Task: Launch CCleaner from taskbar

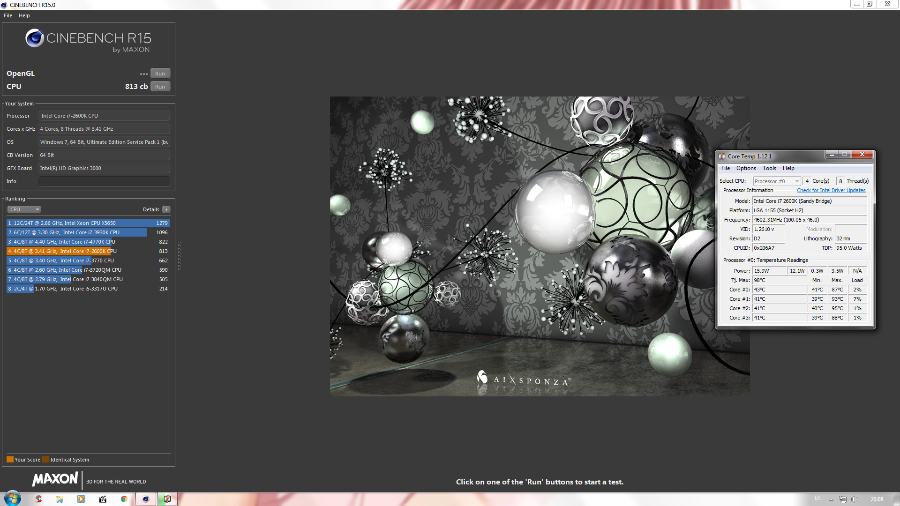Action: click(x=38, y=499)
